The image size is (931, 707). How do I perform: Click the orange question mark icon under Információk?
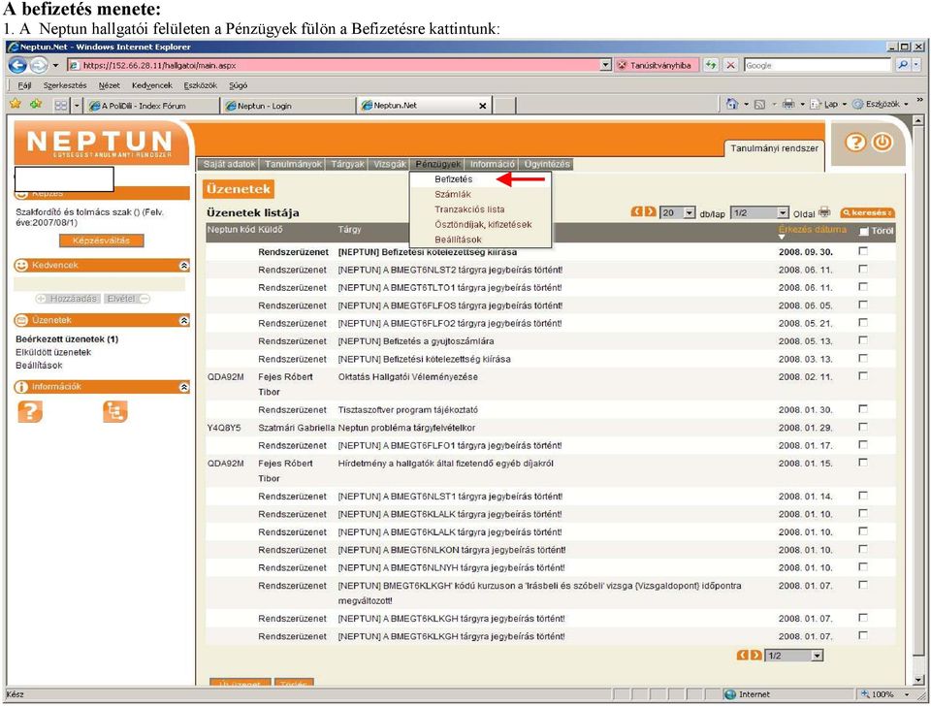click(x=30, y=411)
